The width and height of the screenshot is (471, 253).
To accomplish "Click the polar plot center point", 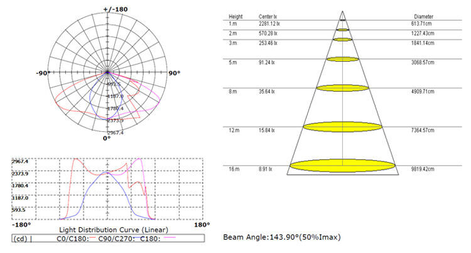I will pyautogui.click(x=107, y=72).
